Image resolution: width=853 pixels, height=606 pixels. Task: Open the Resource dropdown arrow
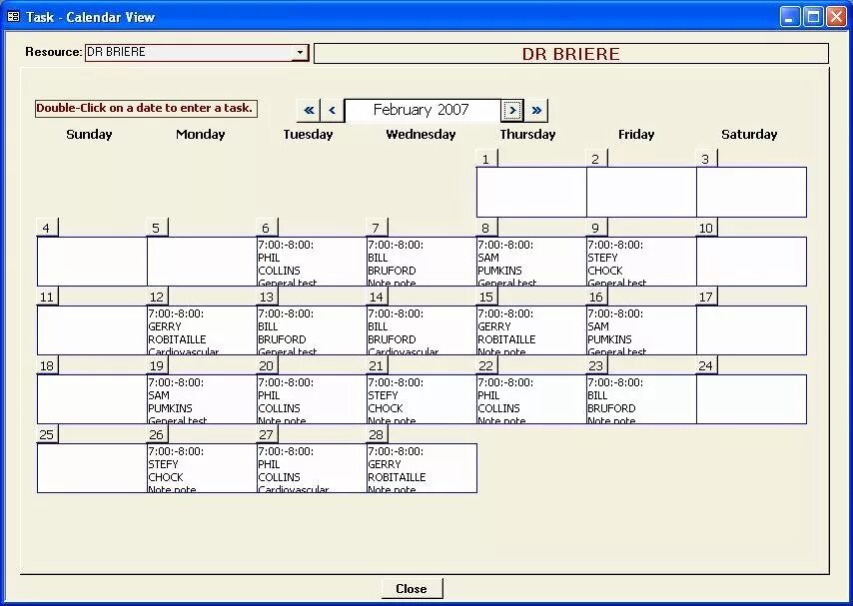(x=300, y=52)
